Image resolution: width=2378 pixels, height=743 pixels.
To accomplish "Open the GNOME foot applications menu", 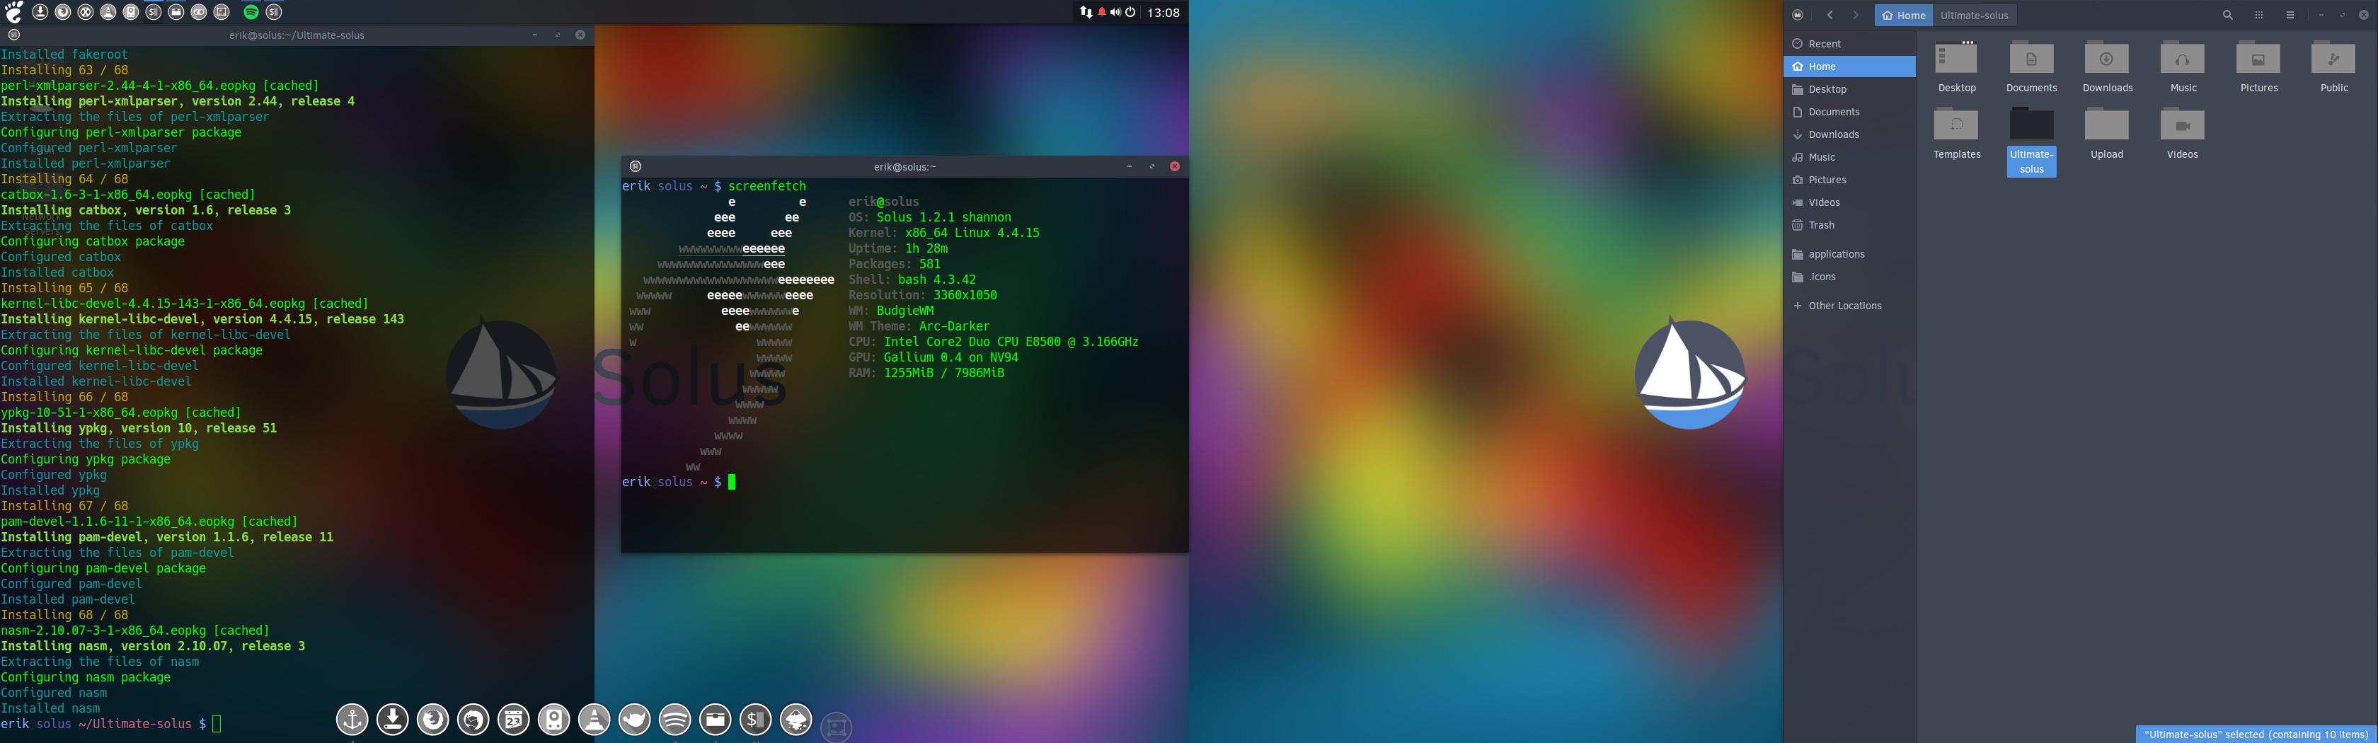I will pos(14,12).
